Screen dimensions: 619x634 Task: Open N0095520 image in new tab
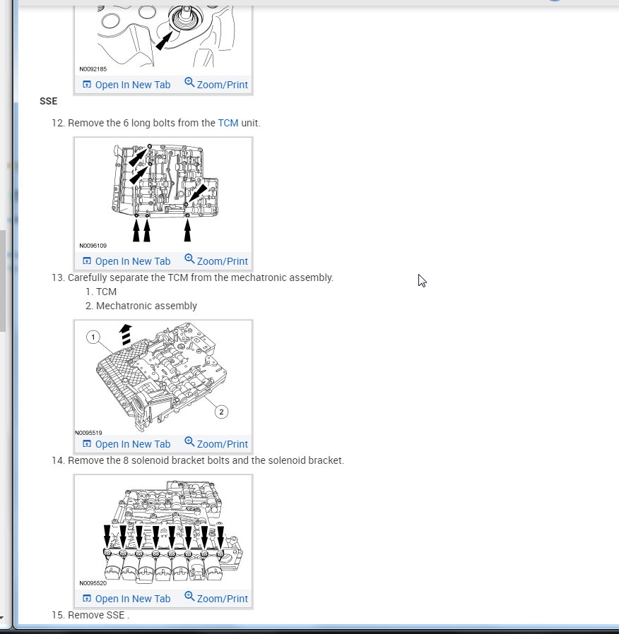pyautogui.click(x=133, y=599)
